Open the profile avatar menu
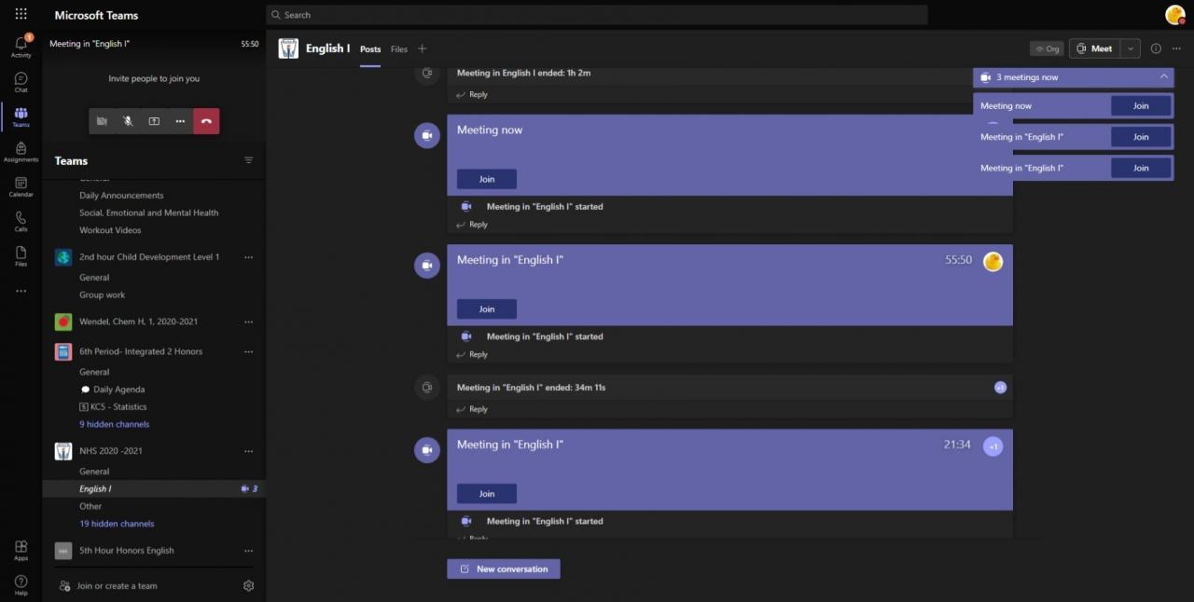Image resolution: width=1194 pixels, height=602 pixels. (1175, 15)
